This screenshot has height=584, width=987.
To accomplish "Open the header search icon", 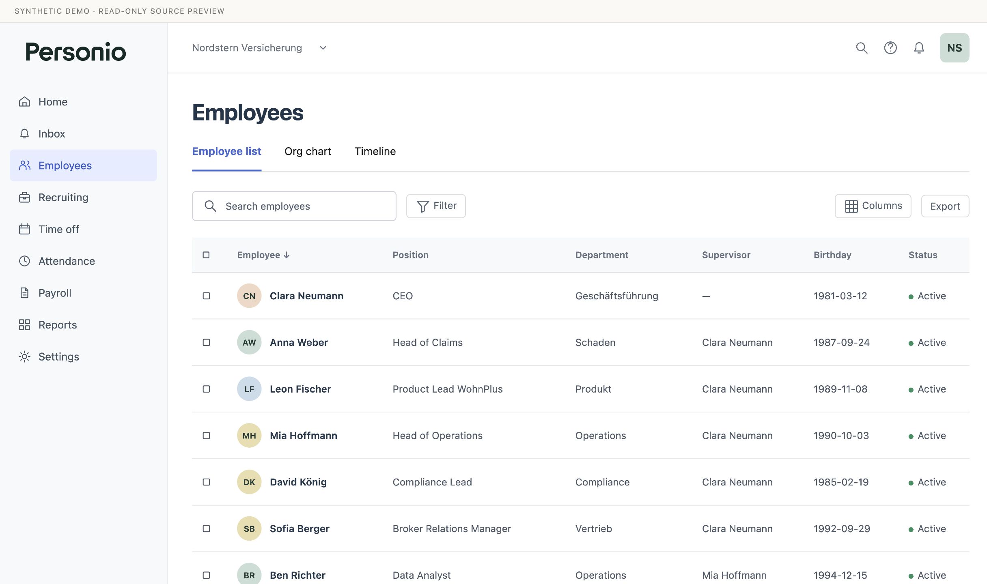I will [862, 48].
